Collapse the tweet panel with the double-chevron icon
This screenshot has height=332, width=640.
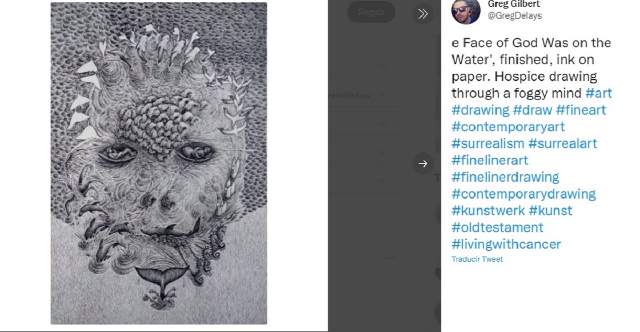click(x=423, y=14)
